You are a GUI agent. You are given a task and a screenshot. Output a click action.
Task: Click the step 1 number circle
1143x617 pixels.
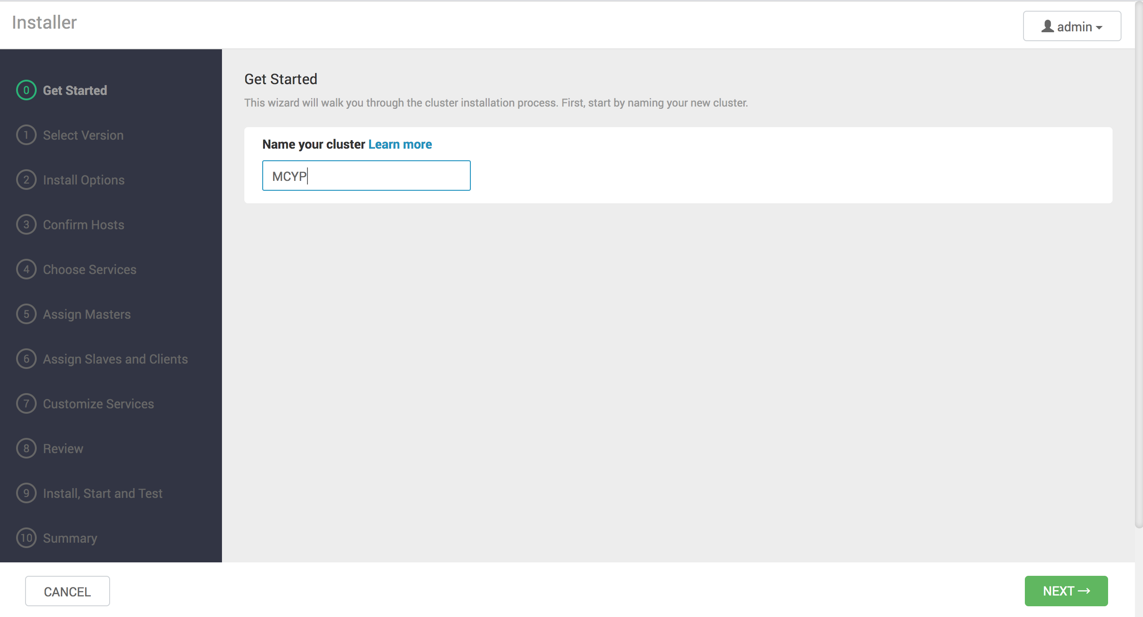point(26,135)
